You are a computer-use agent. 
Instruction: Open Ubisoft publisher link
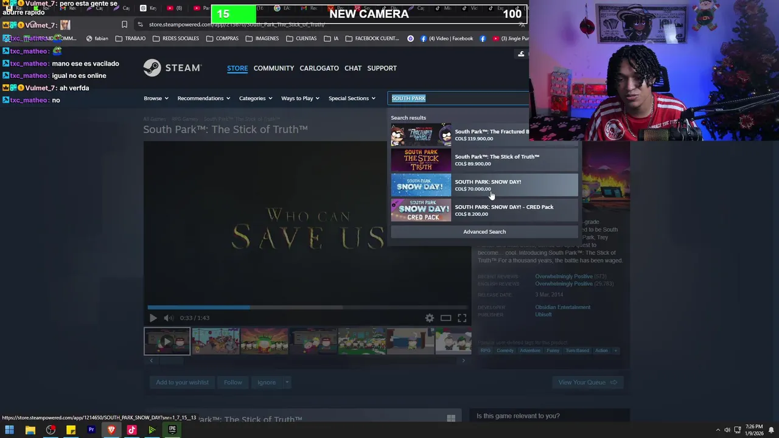coord(543,315)
